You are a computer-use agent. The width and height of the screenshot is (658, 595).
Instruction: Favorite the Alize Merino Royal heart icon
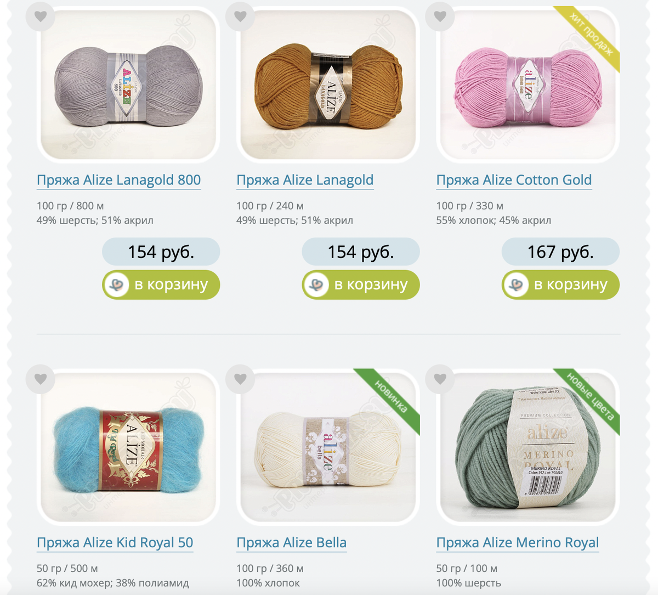click(440, 379)
